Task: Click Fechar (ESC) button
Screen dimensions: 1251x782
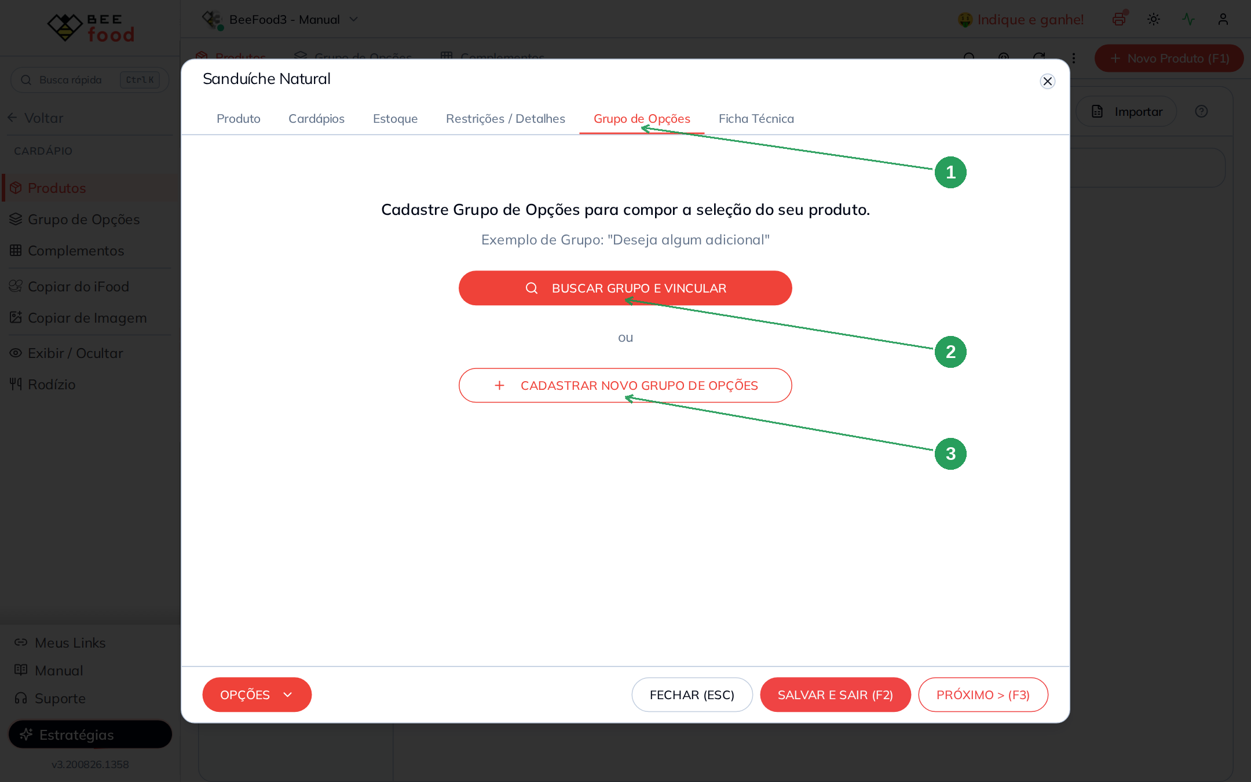Action: 692,695
